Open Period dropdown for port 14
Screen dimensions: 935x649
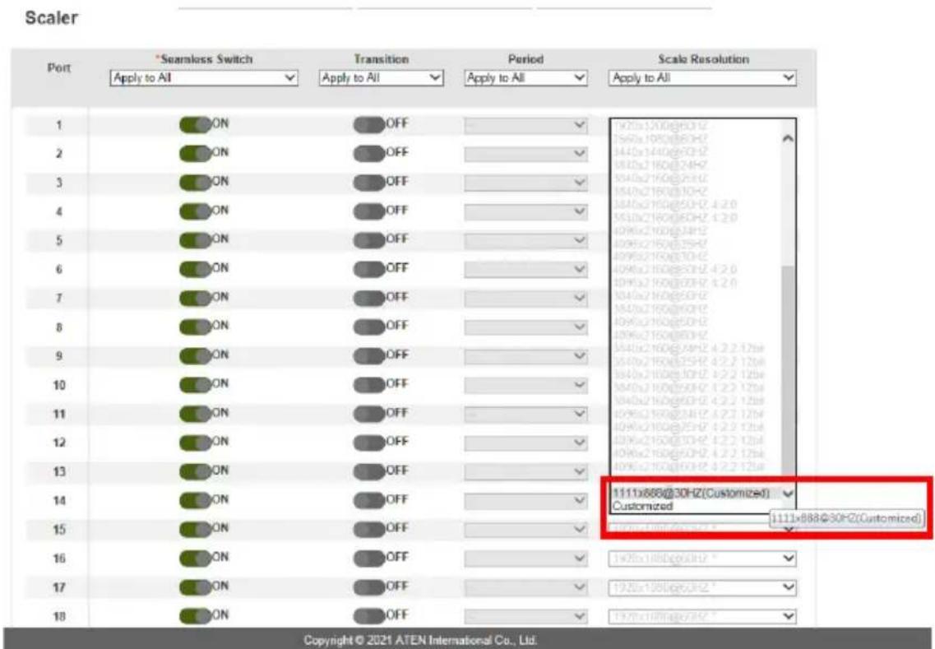(526, 500)
